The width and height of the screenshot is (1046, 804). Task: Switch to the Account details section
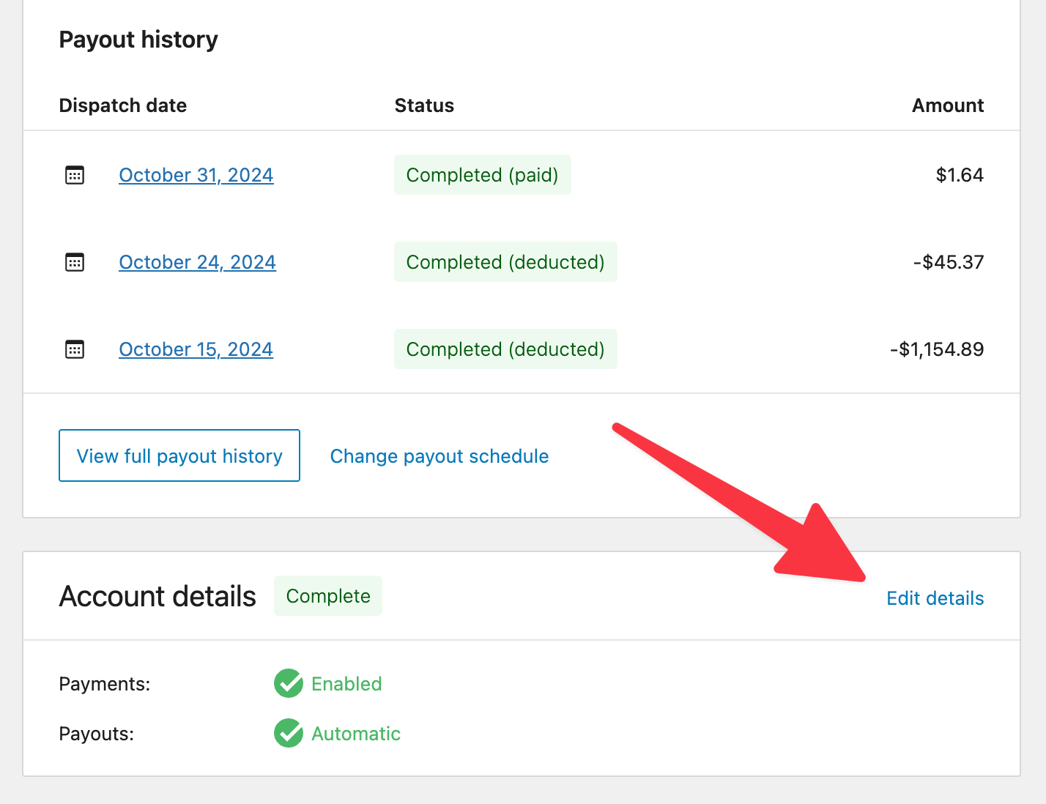157,595
